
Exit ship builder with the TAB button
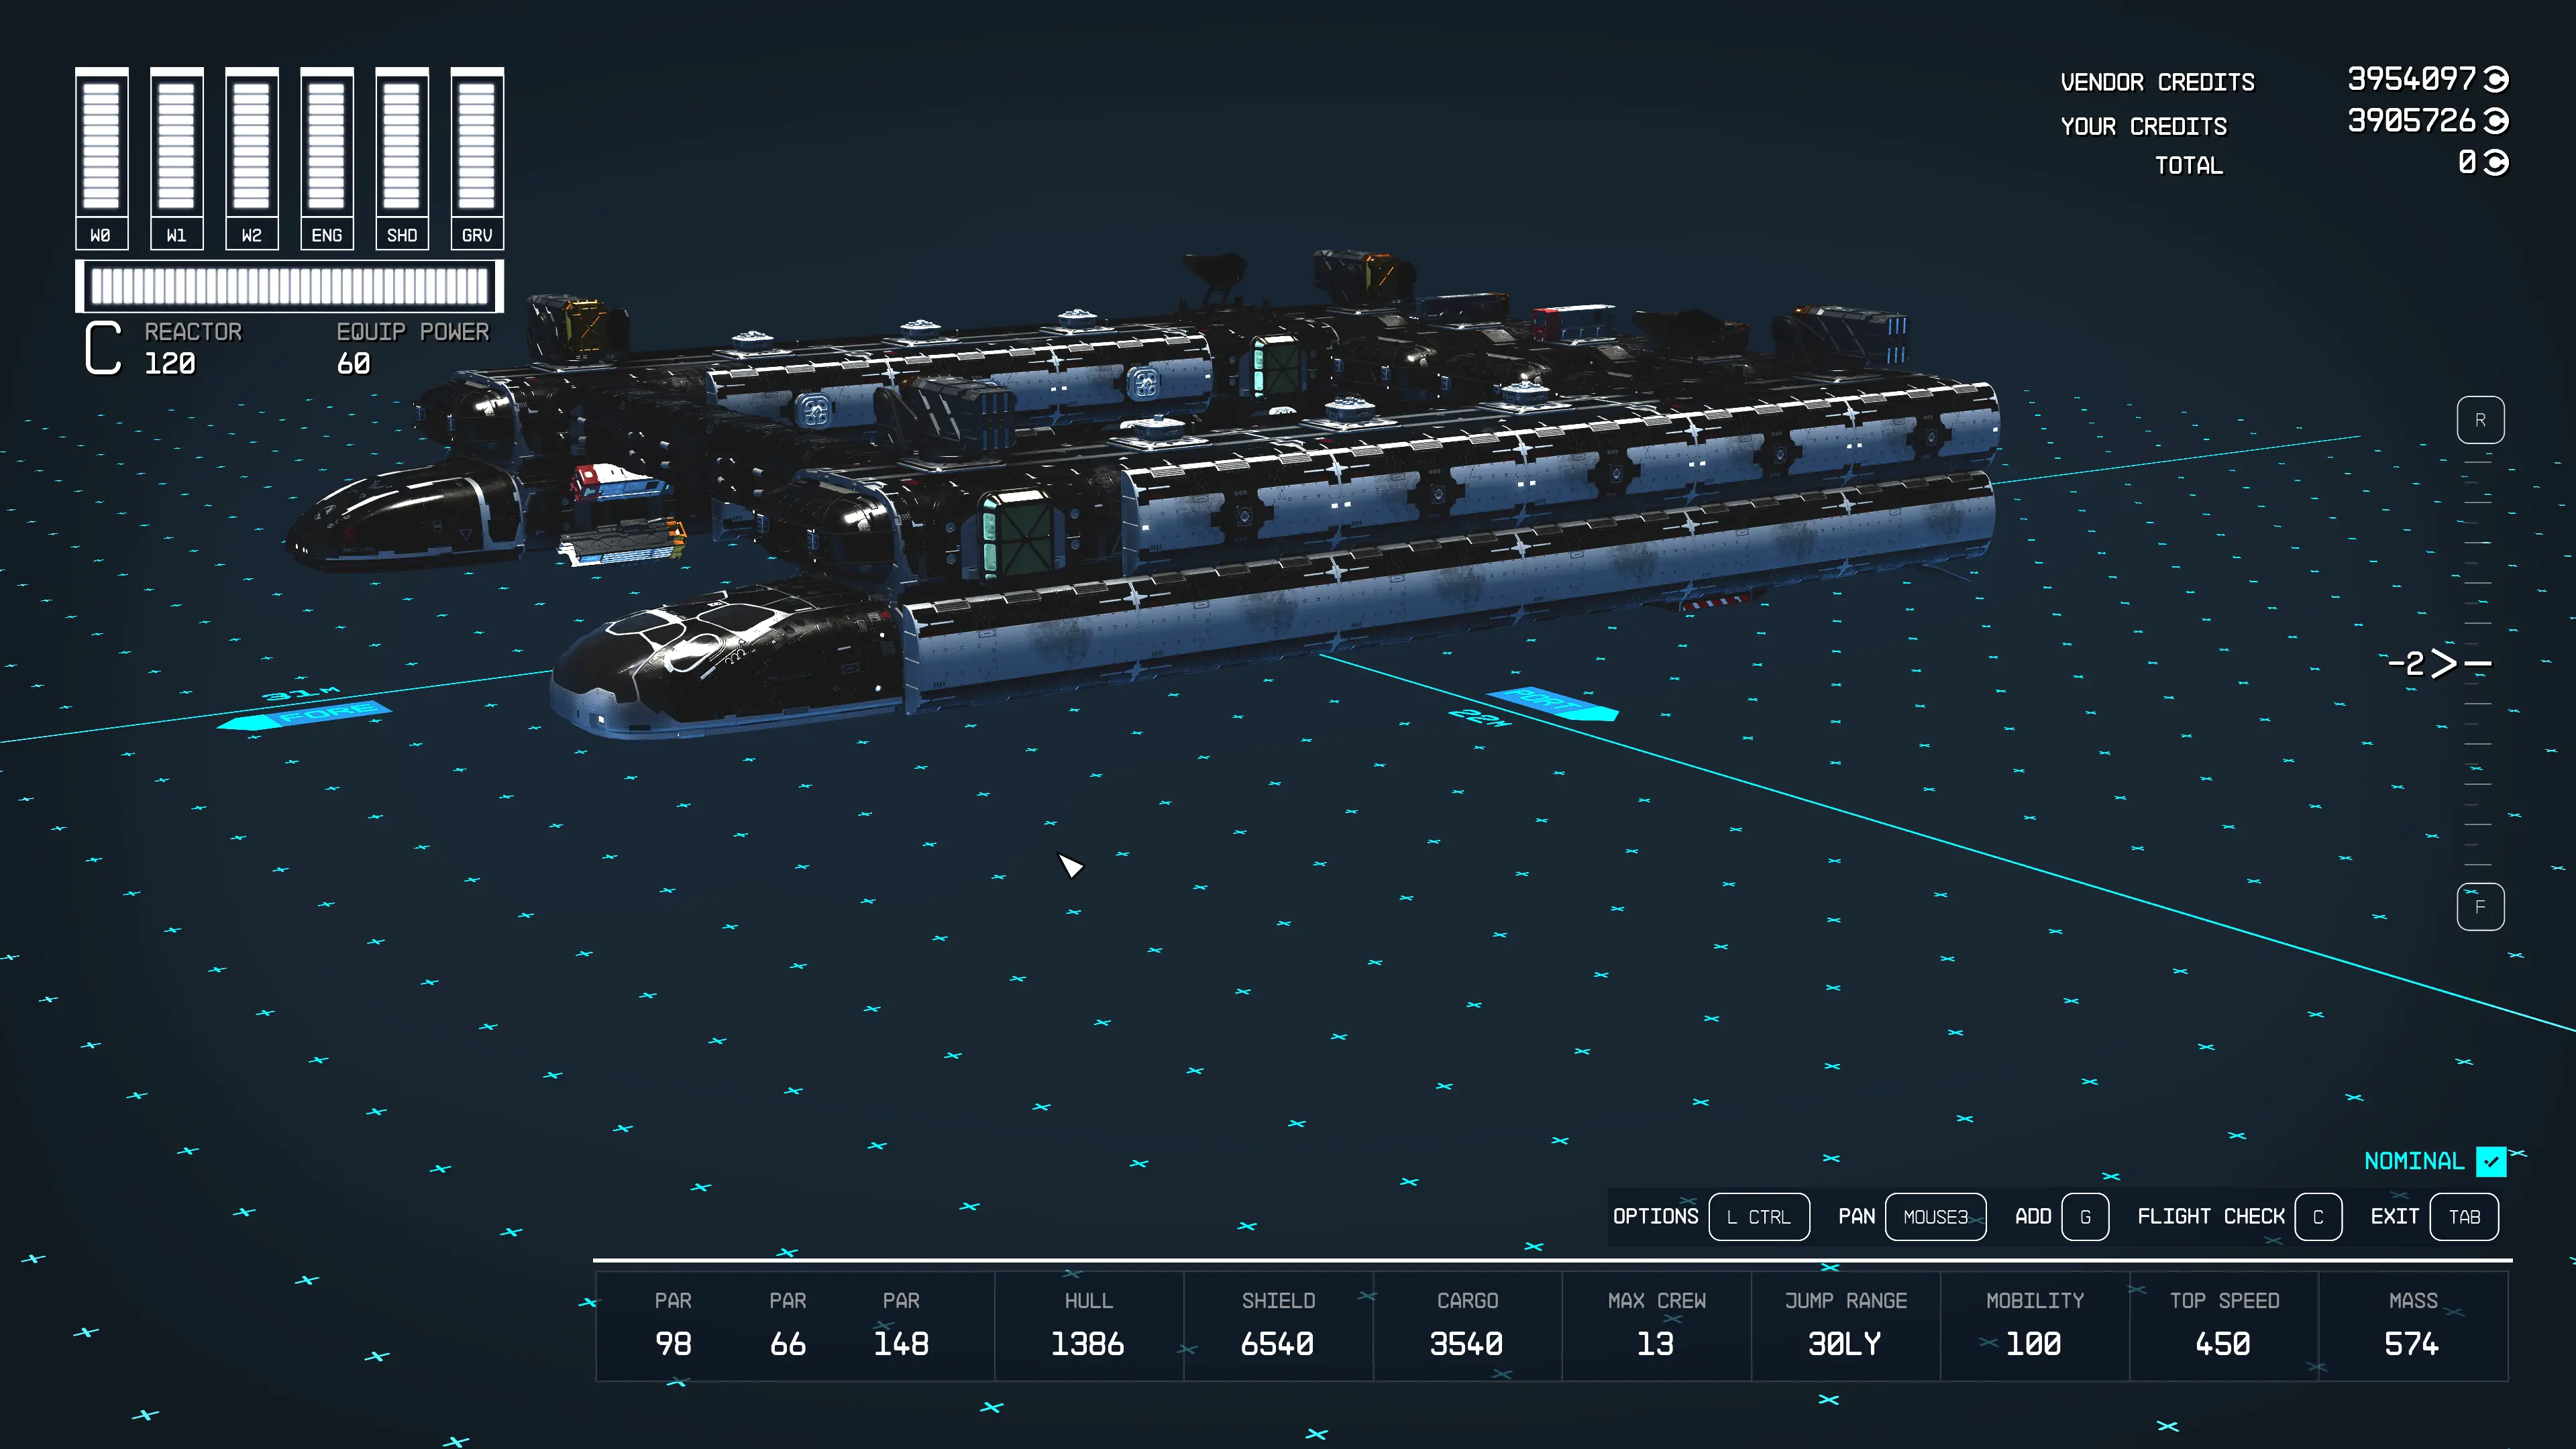point(2464,1217)
